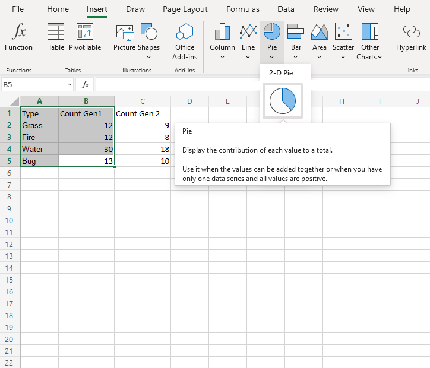Open the Column chart dropdown
This screenshot has width=430, height=368.
tap(222, 58)
